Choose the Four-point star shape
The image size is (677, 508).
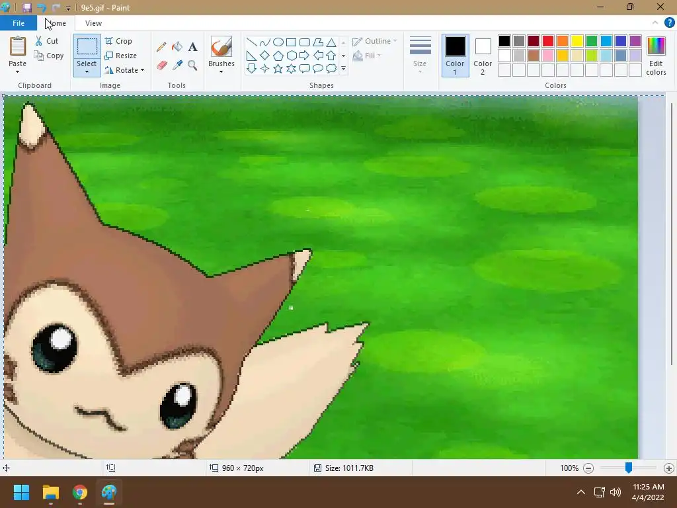(264, 68)
